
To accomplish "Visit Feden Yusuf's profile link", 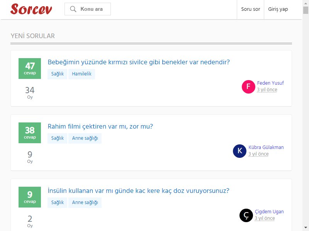I will [270, 83].
